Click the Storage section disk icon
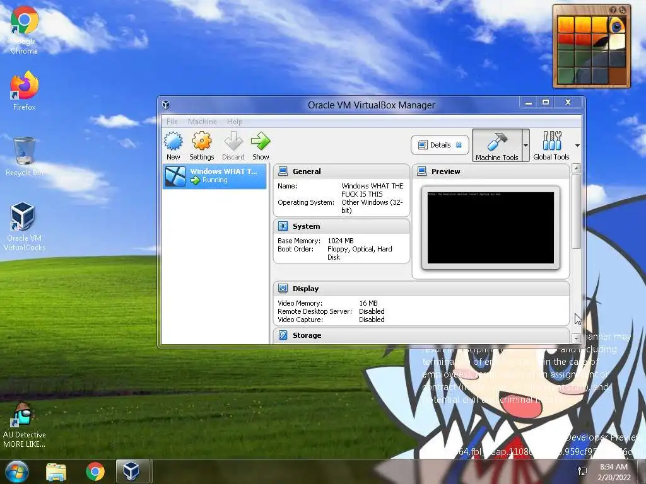The width and height of the screenshot is (646, 484). click(283, 335)
